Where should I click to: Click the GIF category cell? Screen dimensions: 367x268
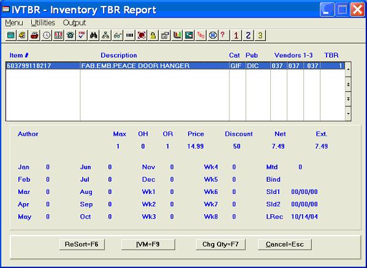(238, 66)
